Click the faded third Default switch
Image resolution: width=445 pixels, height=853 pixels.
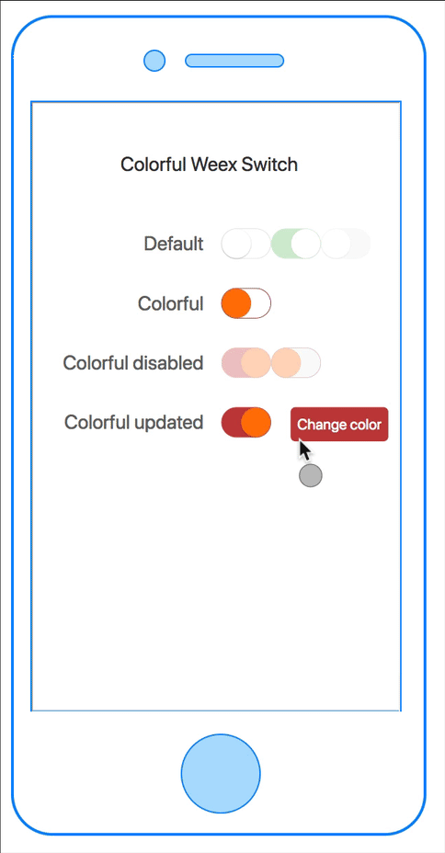pos(346,244)
